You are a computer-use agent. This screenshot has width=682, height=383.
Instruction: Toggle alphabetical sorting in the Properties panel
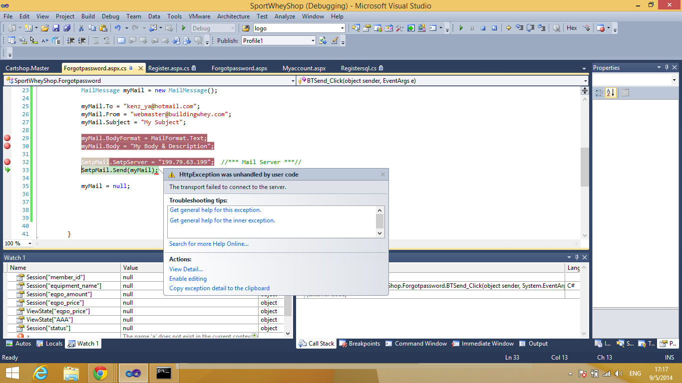[x=611, y=93]
